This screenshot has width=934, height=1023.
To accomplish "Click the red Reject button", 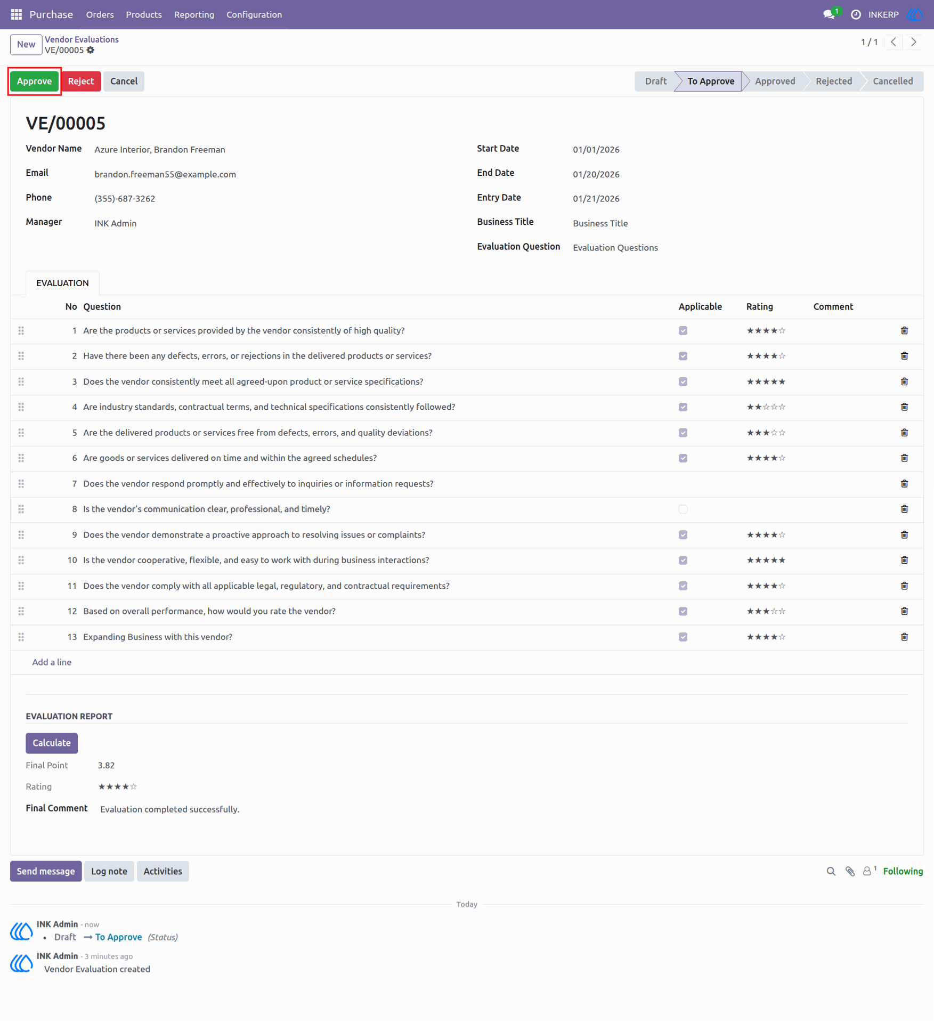I will click(81, 82).
